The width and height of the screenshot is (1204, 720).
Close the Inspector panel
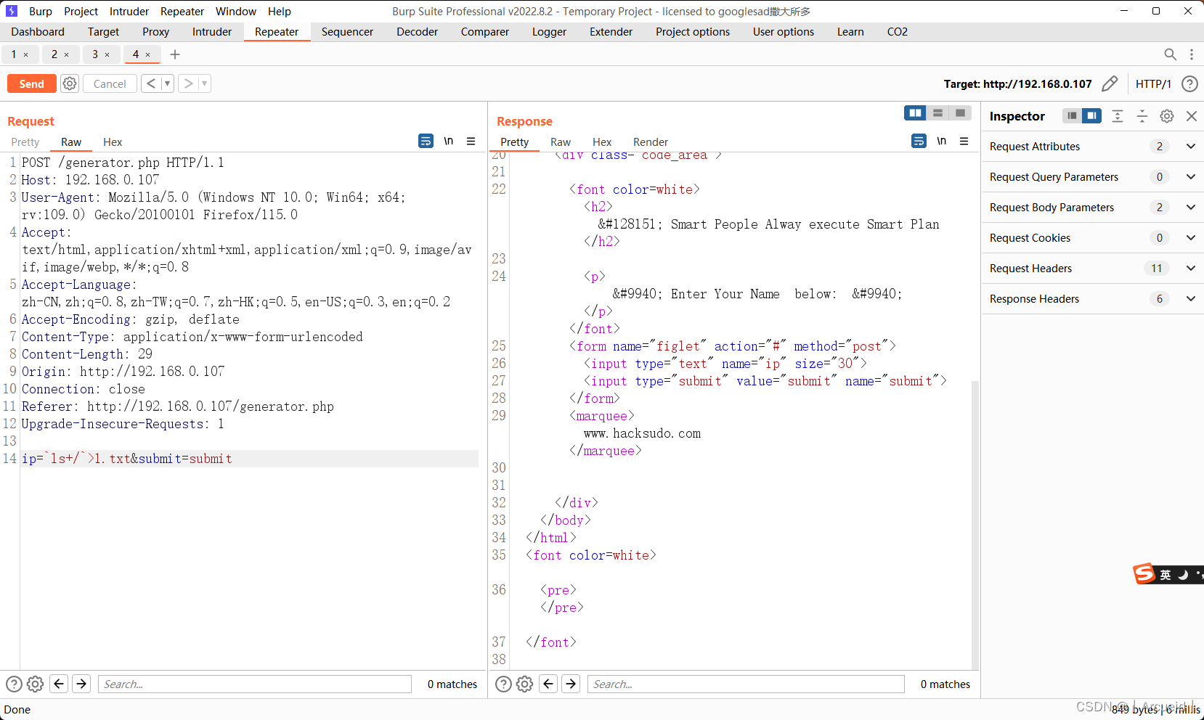(1192, 116)
